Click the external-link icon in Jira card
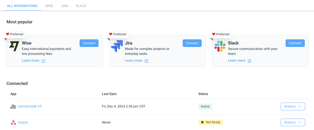This screenshot has height=130, width=314. pos(146,61)
